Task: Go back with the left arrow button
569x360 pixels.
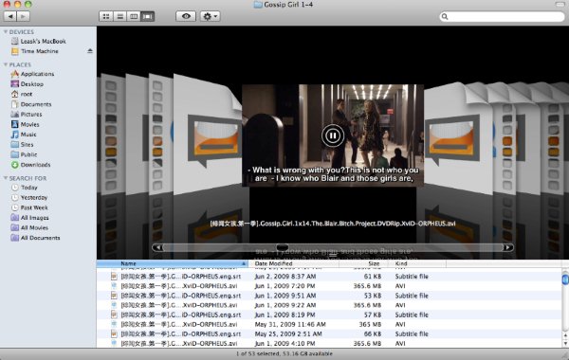Action: tap(10, 16)
